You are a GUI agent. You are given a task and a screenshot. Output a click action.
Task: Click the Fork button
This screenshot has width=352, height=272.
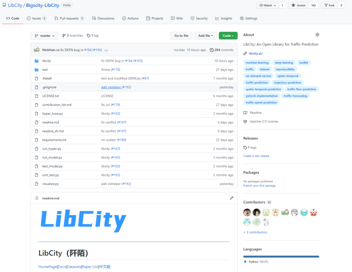tap(330, 5)
